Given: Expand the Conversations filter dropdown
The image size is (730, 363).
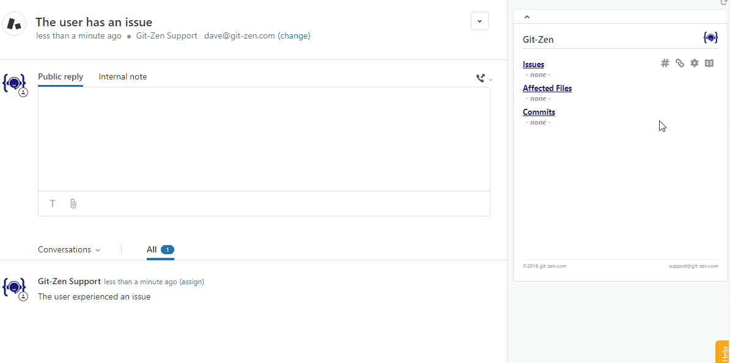Looking at the screenshot, I should point(69,249).
